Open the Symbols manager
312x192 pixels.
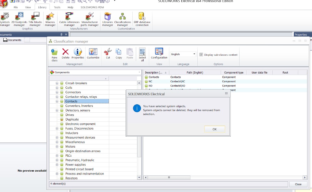click(x=5, y=19)
